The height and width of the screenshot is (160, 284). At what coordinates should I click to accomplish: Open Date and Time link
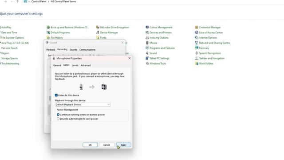[9, 32]
